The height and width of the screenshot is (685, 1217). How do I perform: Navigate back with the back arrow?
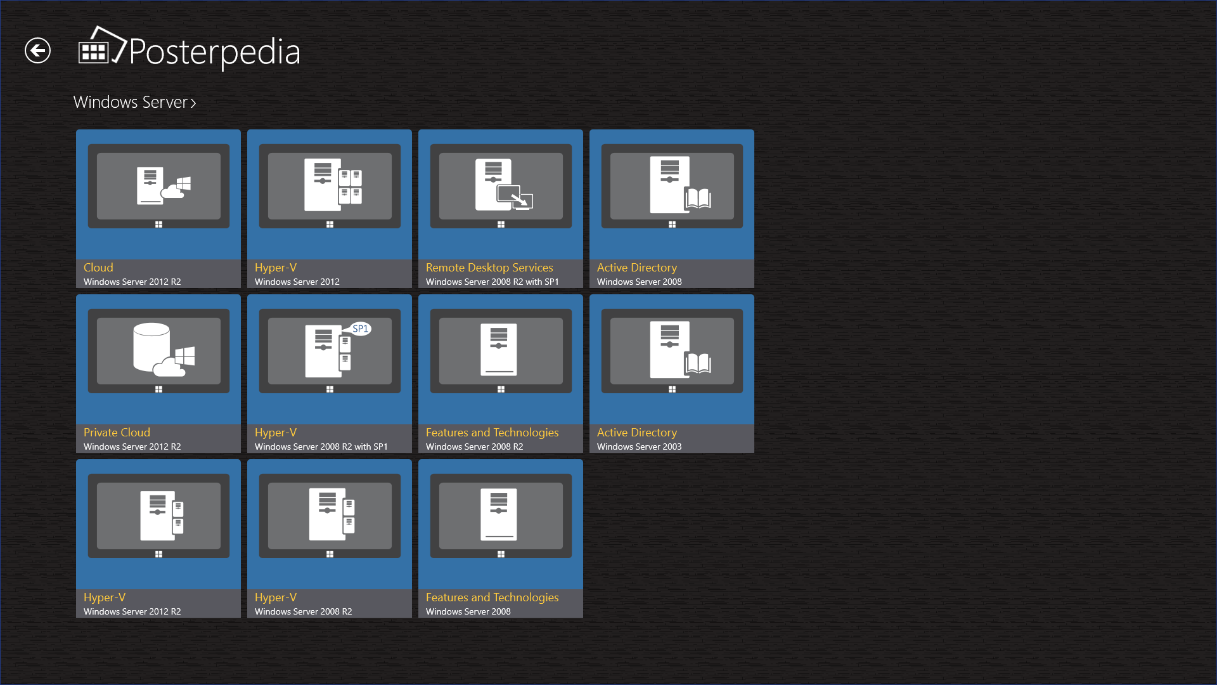click(37, 50)
